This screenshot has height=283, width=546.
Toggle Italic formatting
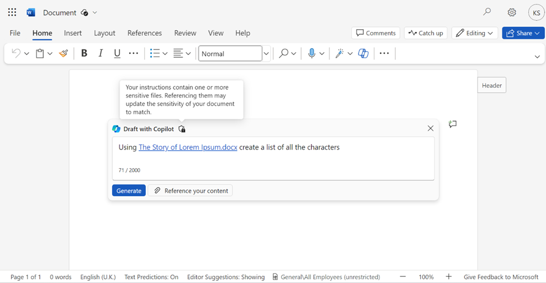point(100,53)
